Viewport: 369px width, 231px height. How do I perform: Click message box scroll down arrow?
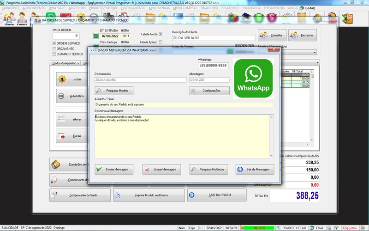[x=271, y=156]
